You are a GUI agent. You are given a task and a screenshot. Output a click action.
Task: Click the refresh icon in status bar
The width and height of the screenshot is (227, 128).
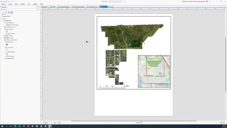[x=224, y=123]
